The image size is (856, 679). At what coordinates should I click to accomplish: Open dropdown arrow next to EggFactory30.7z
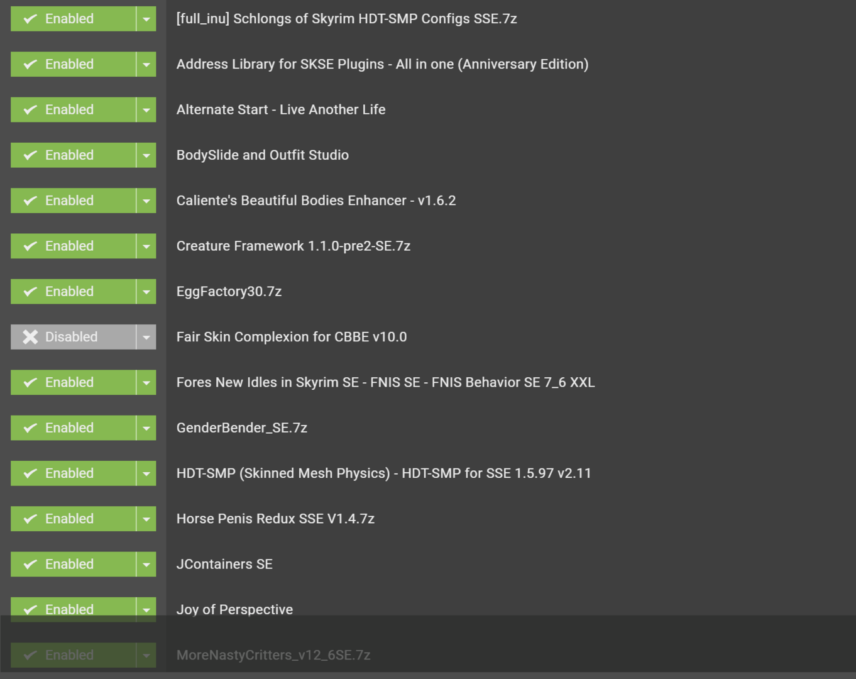tap(146, 292)
